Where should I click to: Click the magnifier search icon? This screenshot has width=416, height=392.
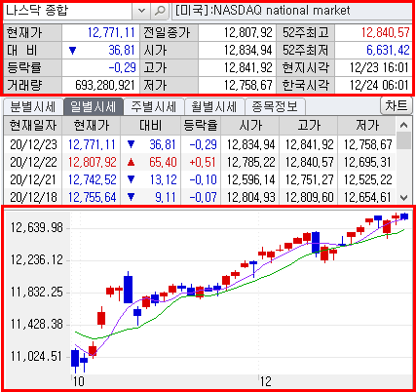[160, 11]
